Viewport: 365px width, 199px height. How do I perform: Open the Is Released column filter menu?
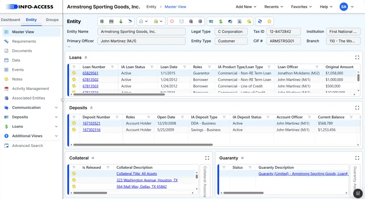click(108, 167)
